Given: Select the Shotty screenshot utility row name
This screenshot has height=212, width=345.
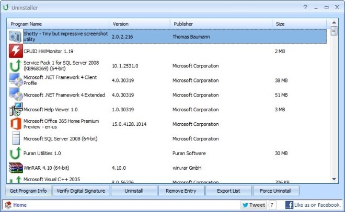Looking at the screenshot, I should tap(65, 37).
